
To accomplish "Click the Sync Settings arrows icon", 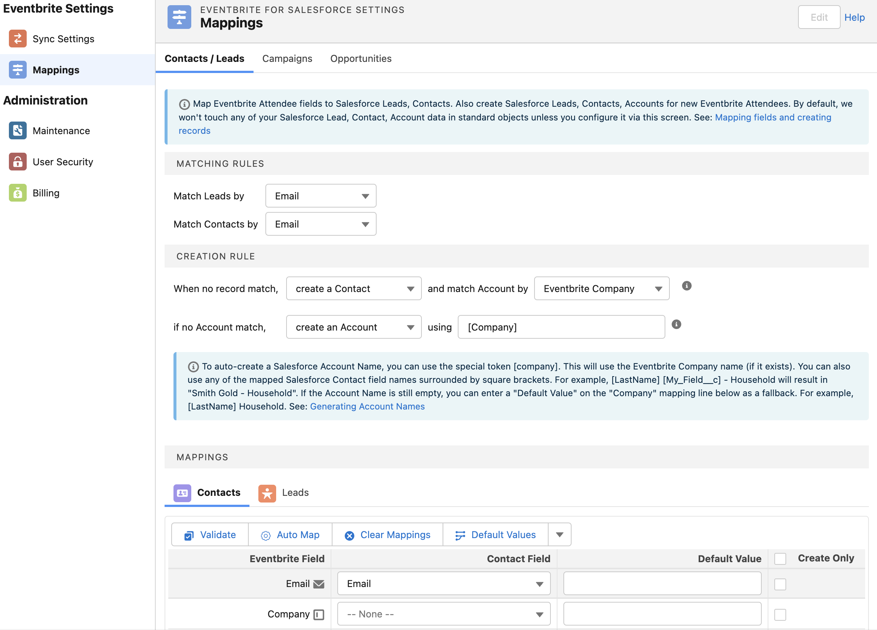I will click(x=18, y=39).
